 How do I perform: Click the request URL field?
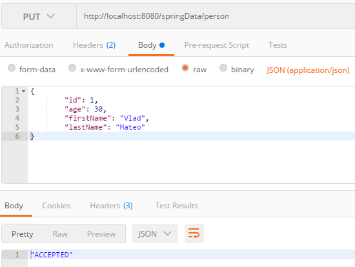[x=216, y=16]
